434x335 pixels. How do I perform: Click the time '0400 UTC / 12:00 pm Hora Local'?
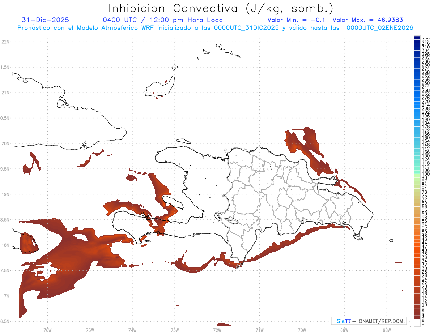pyautogui.click(x=164, y=20)
